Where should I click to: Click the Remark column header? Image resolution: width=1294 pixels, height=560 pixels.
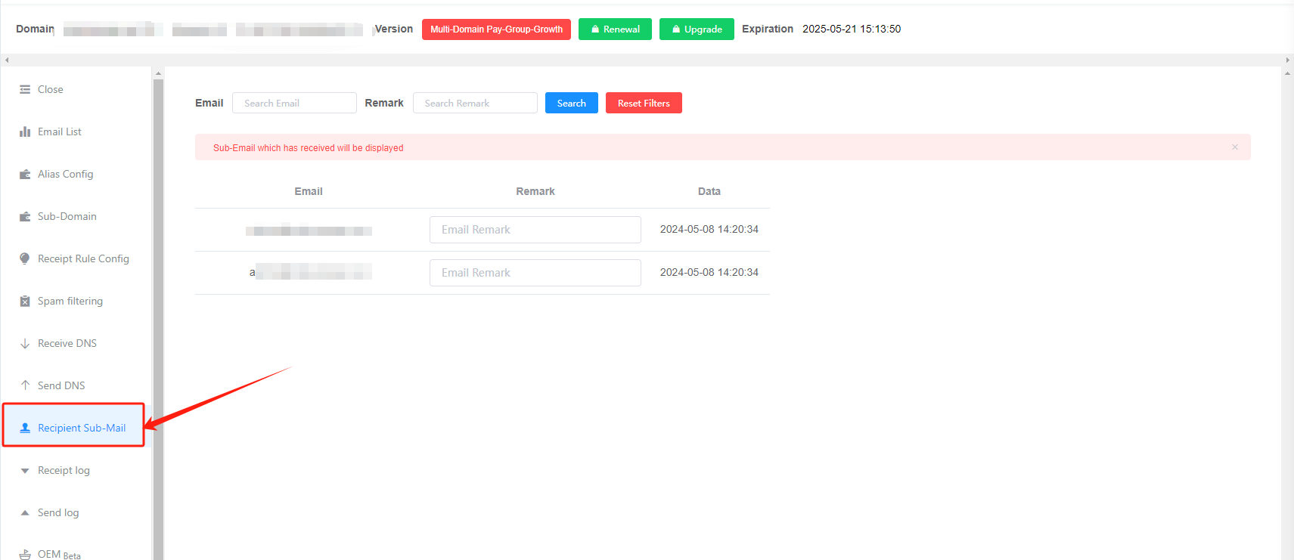point(535,191)
